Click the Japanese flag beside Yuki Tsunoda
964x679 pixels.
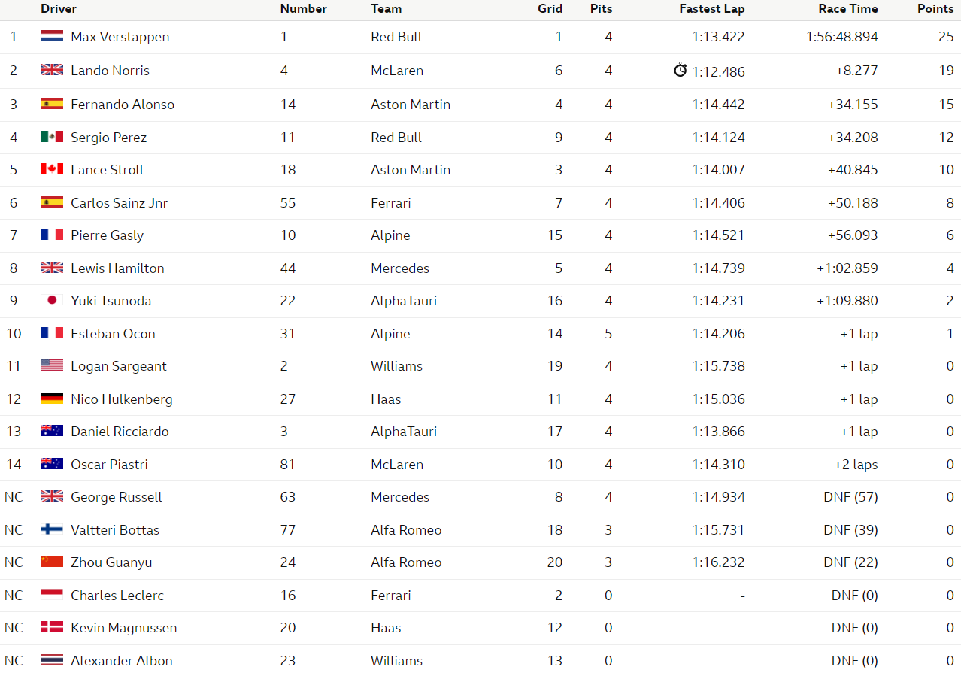click(x=52, y=301)
